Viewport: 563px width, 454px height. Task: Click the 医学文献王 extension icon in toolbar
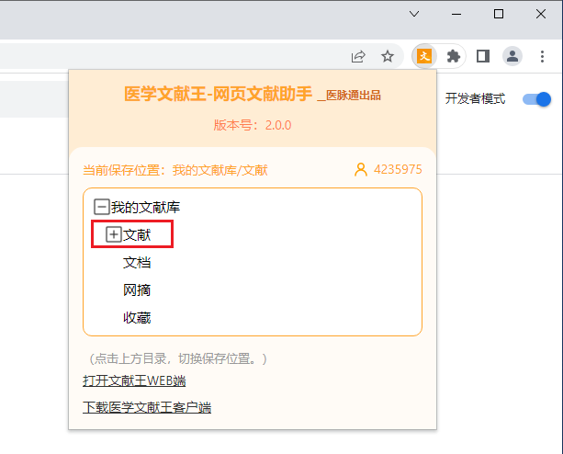(x=424, y=56)
